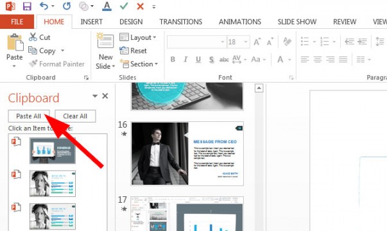
Task: Expand the font size combo box
Action: coord(246,42)
